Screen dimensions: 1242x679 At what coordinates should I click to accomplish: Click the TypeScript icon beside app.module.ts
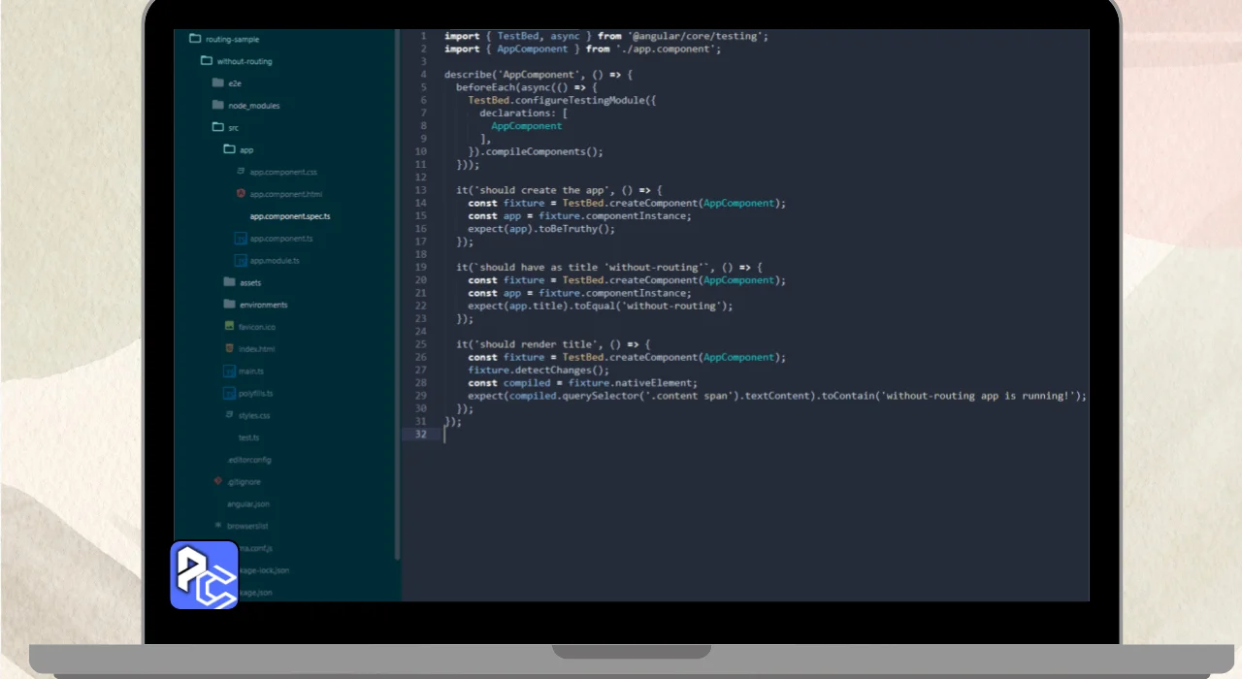click(241, 260)
